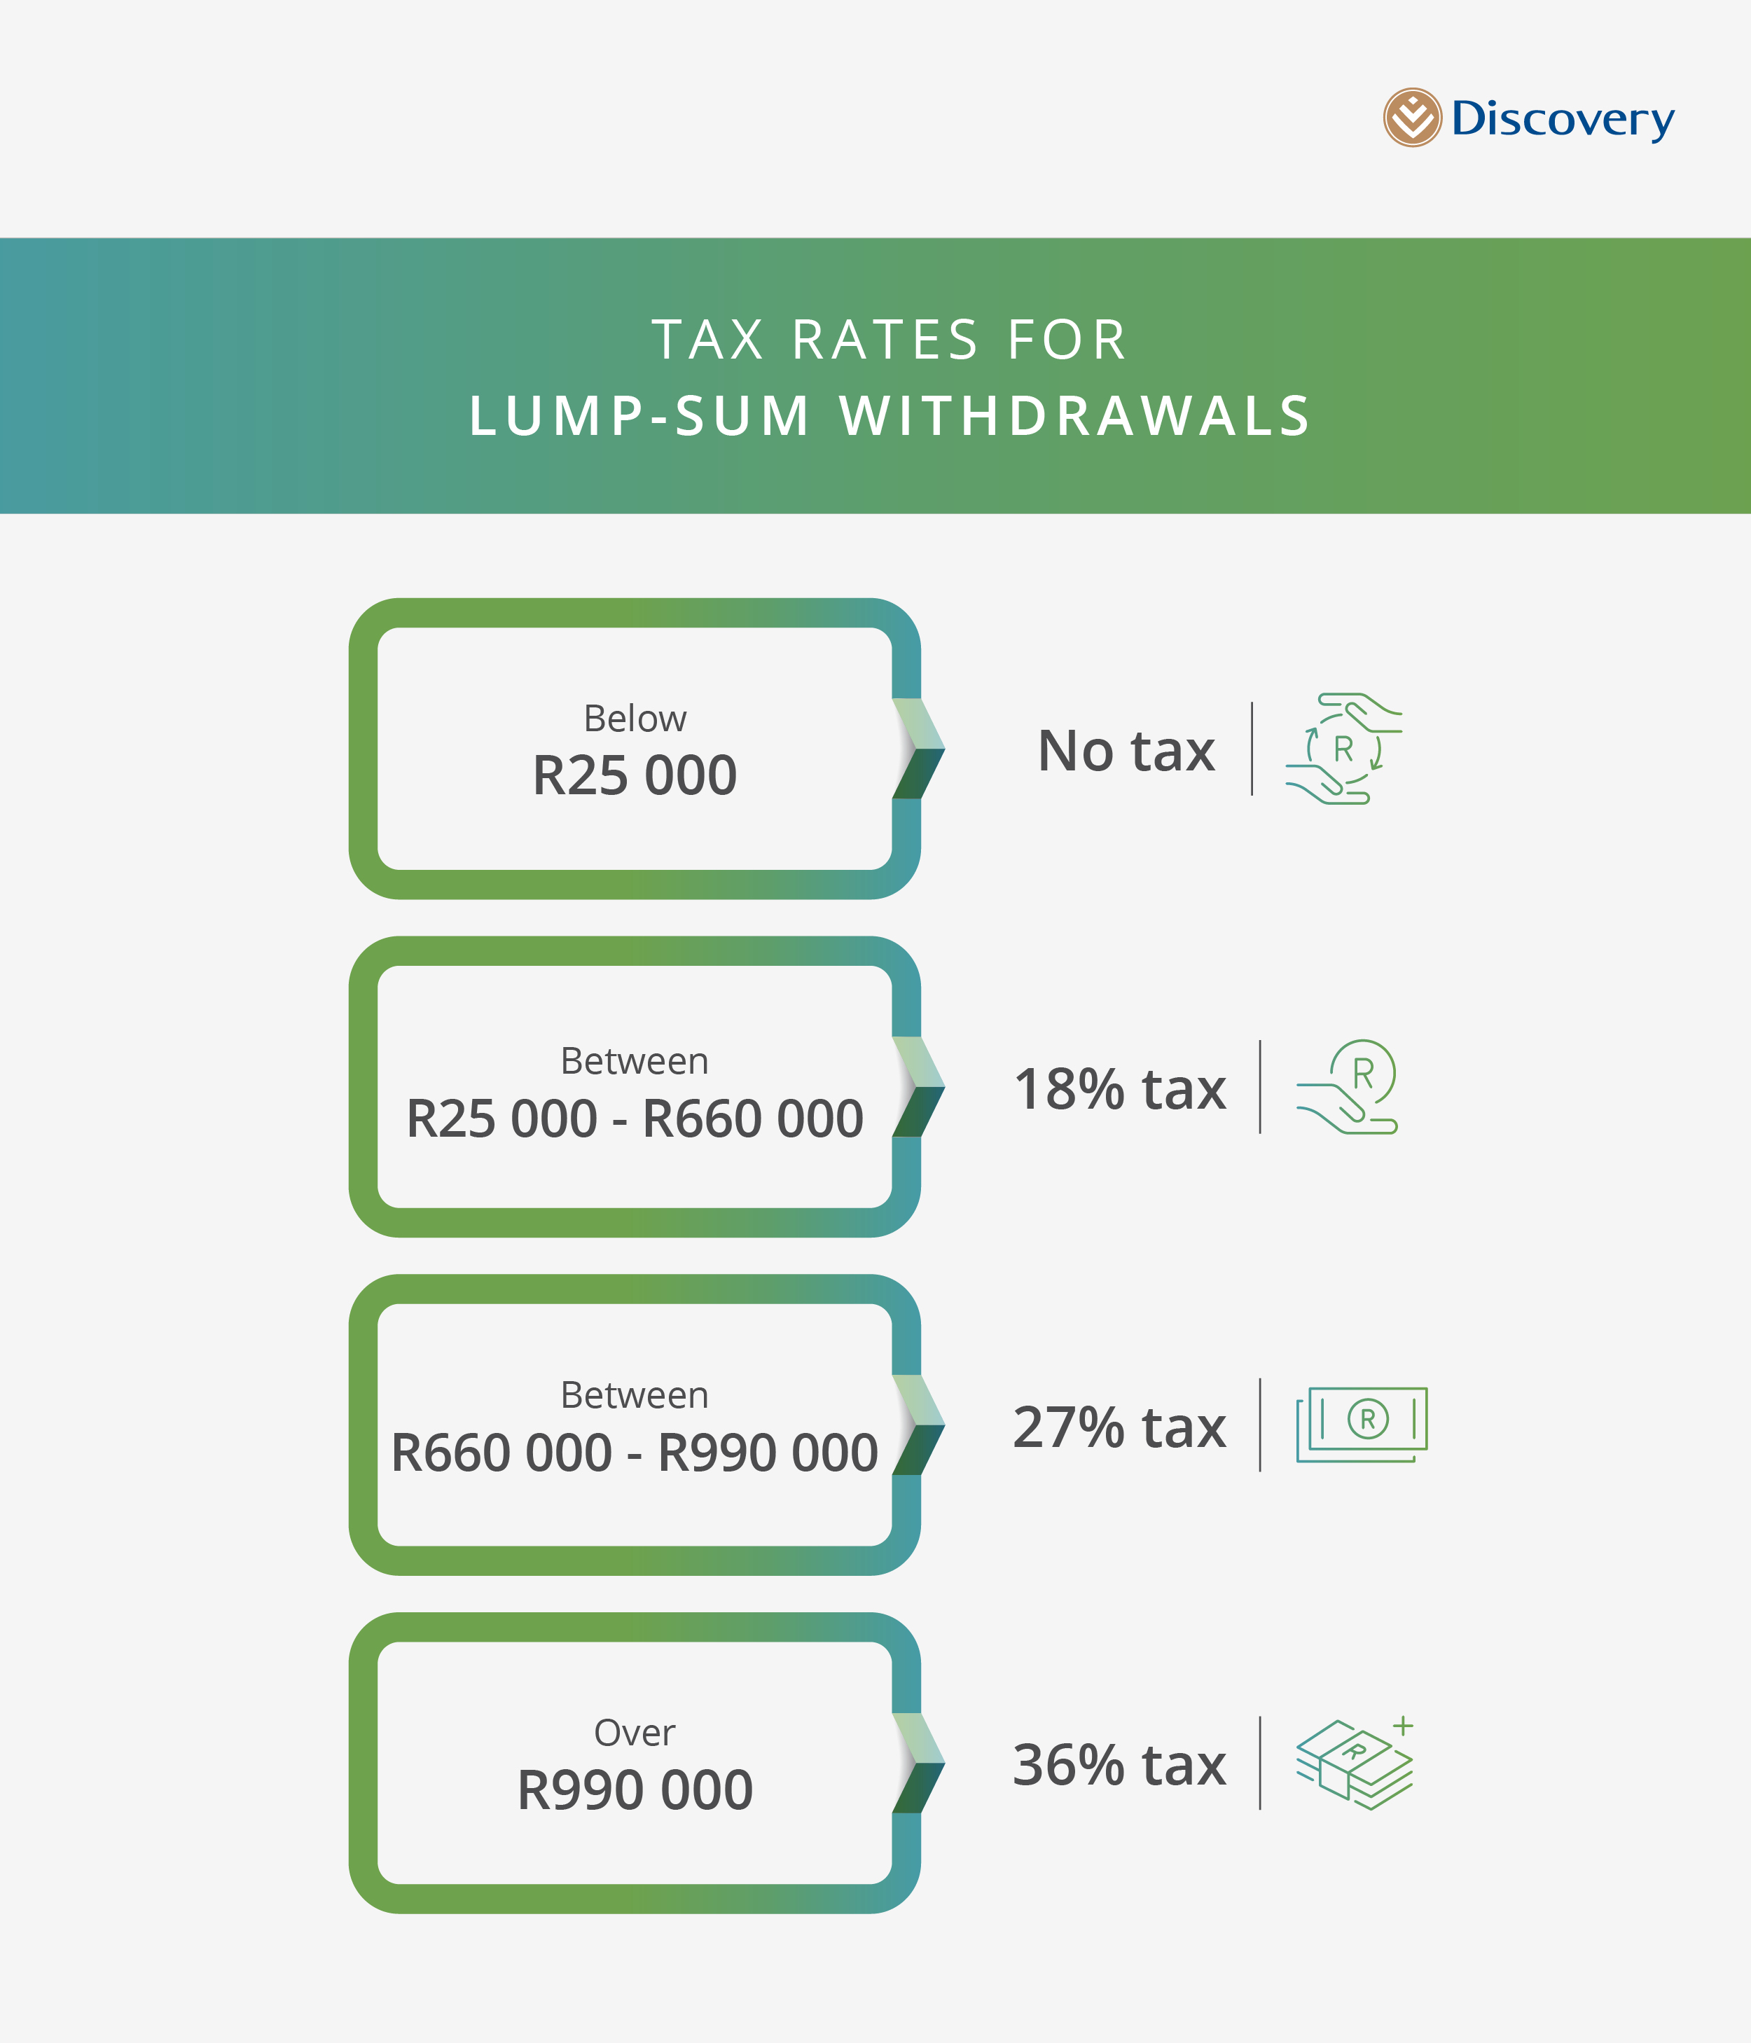Click the chevron arrow beside Over R990 000

pyautogui.click(x=921, y=1763)
